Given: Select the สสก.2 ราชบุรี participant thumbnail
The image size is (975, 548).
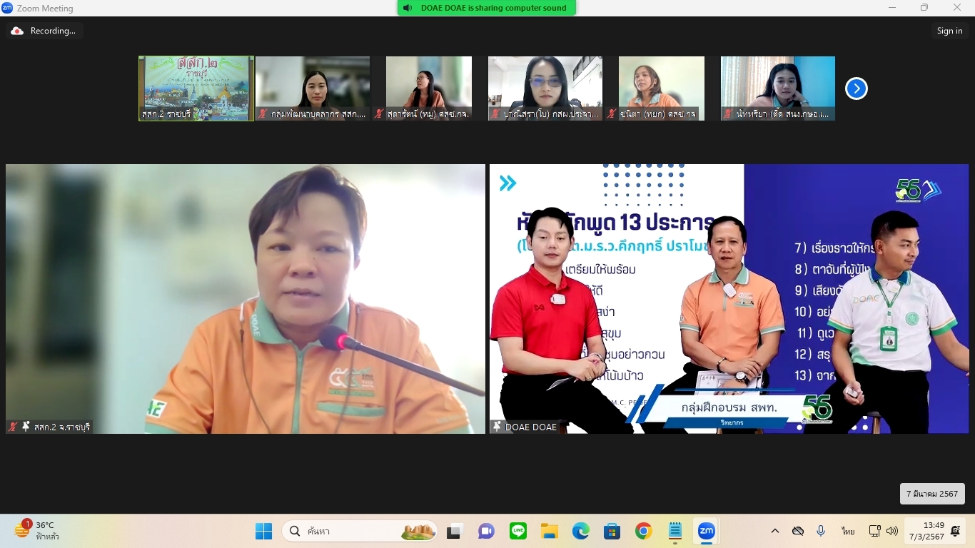Looking at the screenshot, I should coord(196,88).
